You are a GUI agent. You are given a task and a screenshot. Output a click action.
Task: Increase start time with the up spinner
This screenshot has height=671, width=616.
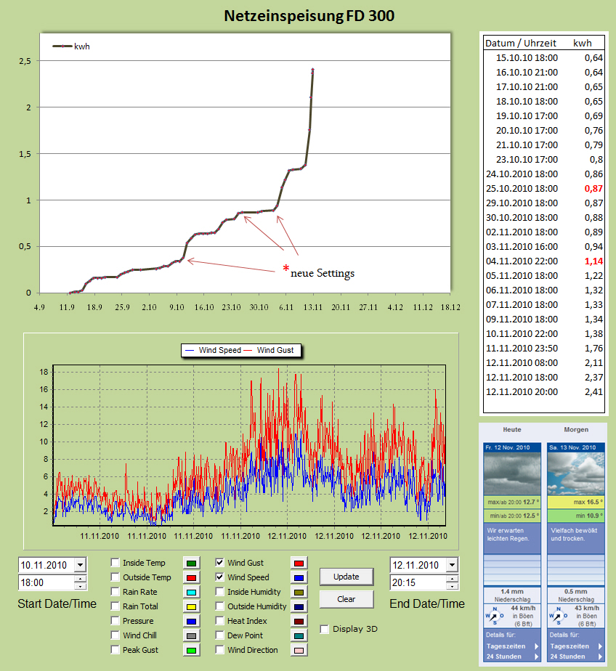80,579
